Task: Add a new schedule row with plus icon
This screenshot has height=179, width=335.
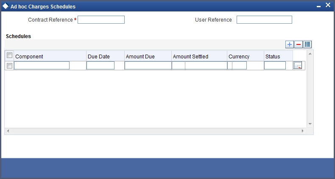Action: [290, 44]
